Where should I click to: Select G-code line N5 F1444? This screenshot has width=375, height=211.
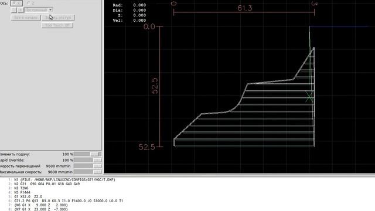pos(22,192)
